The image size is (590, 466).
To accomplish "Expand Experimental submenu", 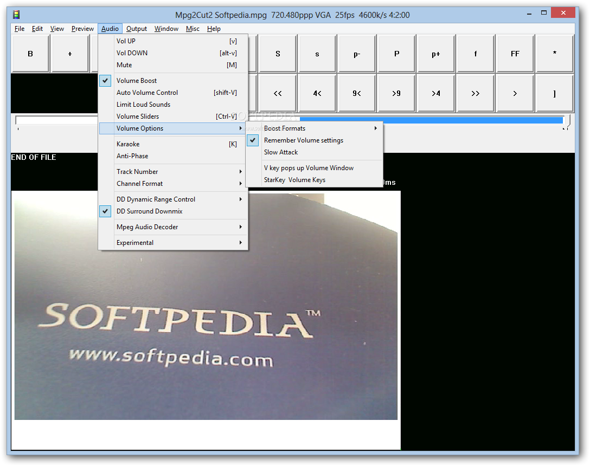I will 173,243.
